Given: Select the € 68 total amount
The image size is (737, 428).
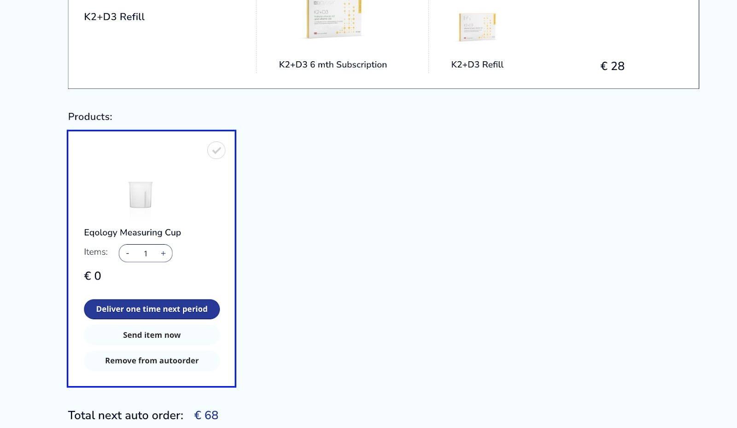Looking at the screenshot, I should [x=206, y=415].
